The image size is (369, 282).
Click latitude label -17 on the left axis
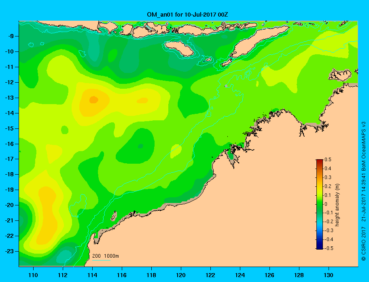[10, 159]
